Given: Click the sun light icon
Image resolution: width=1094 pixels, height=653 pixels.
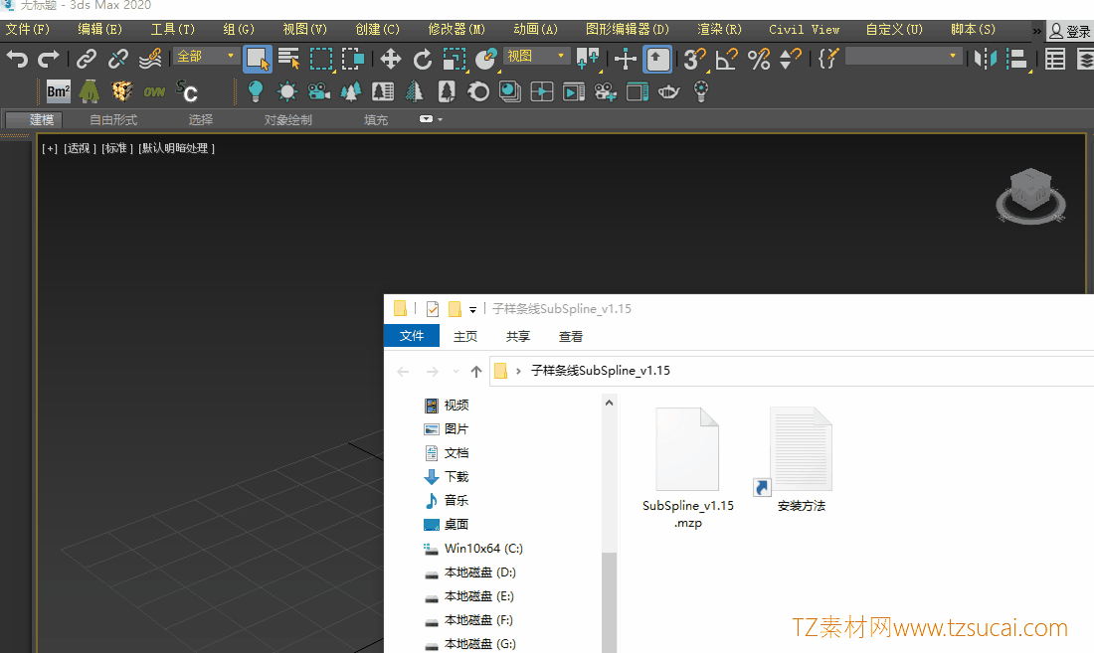Looking at the screenshot, I should point(286,91).
